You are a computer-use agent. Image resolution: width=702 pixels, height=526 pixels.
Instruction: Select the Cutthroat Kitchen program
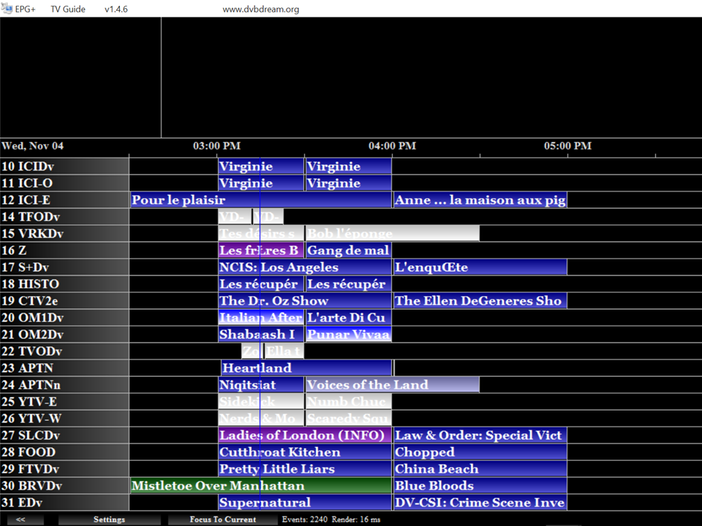click(x=305, y=452)
